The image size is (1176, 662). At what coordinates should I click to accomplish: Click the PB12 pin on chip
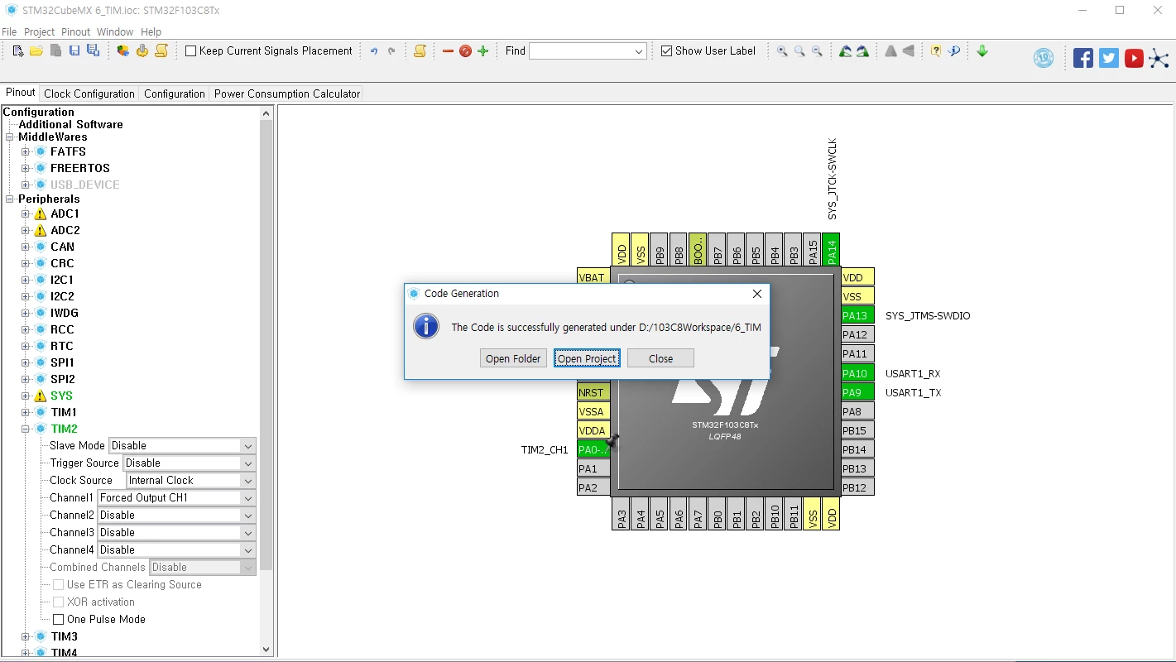click(x=857, y=487)
